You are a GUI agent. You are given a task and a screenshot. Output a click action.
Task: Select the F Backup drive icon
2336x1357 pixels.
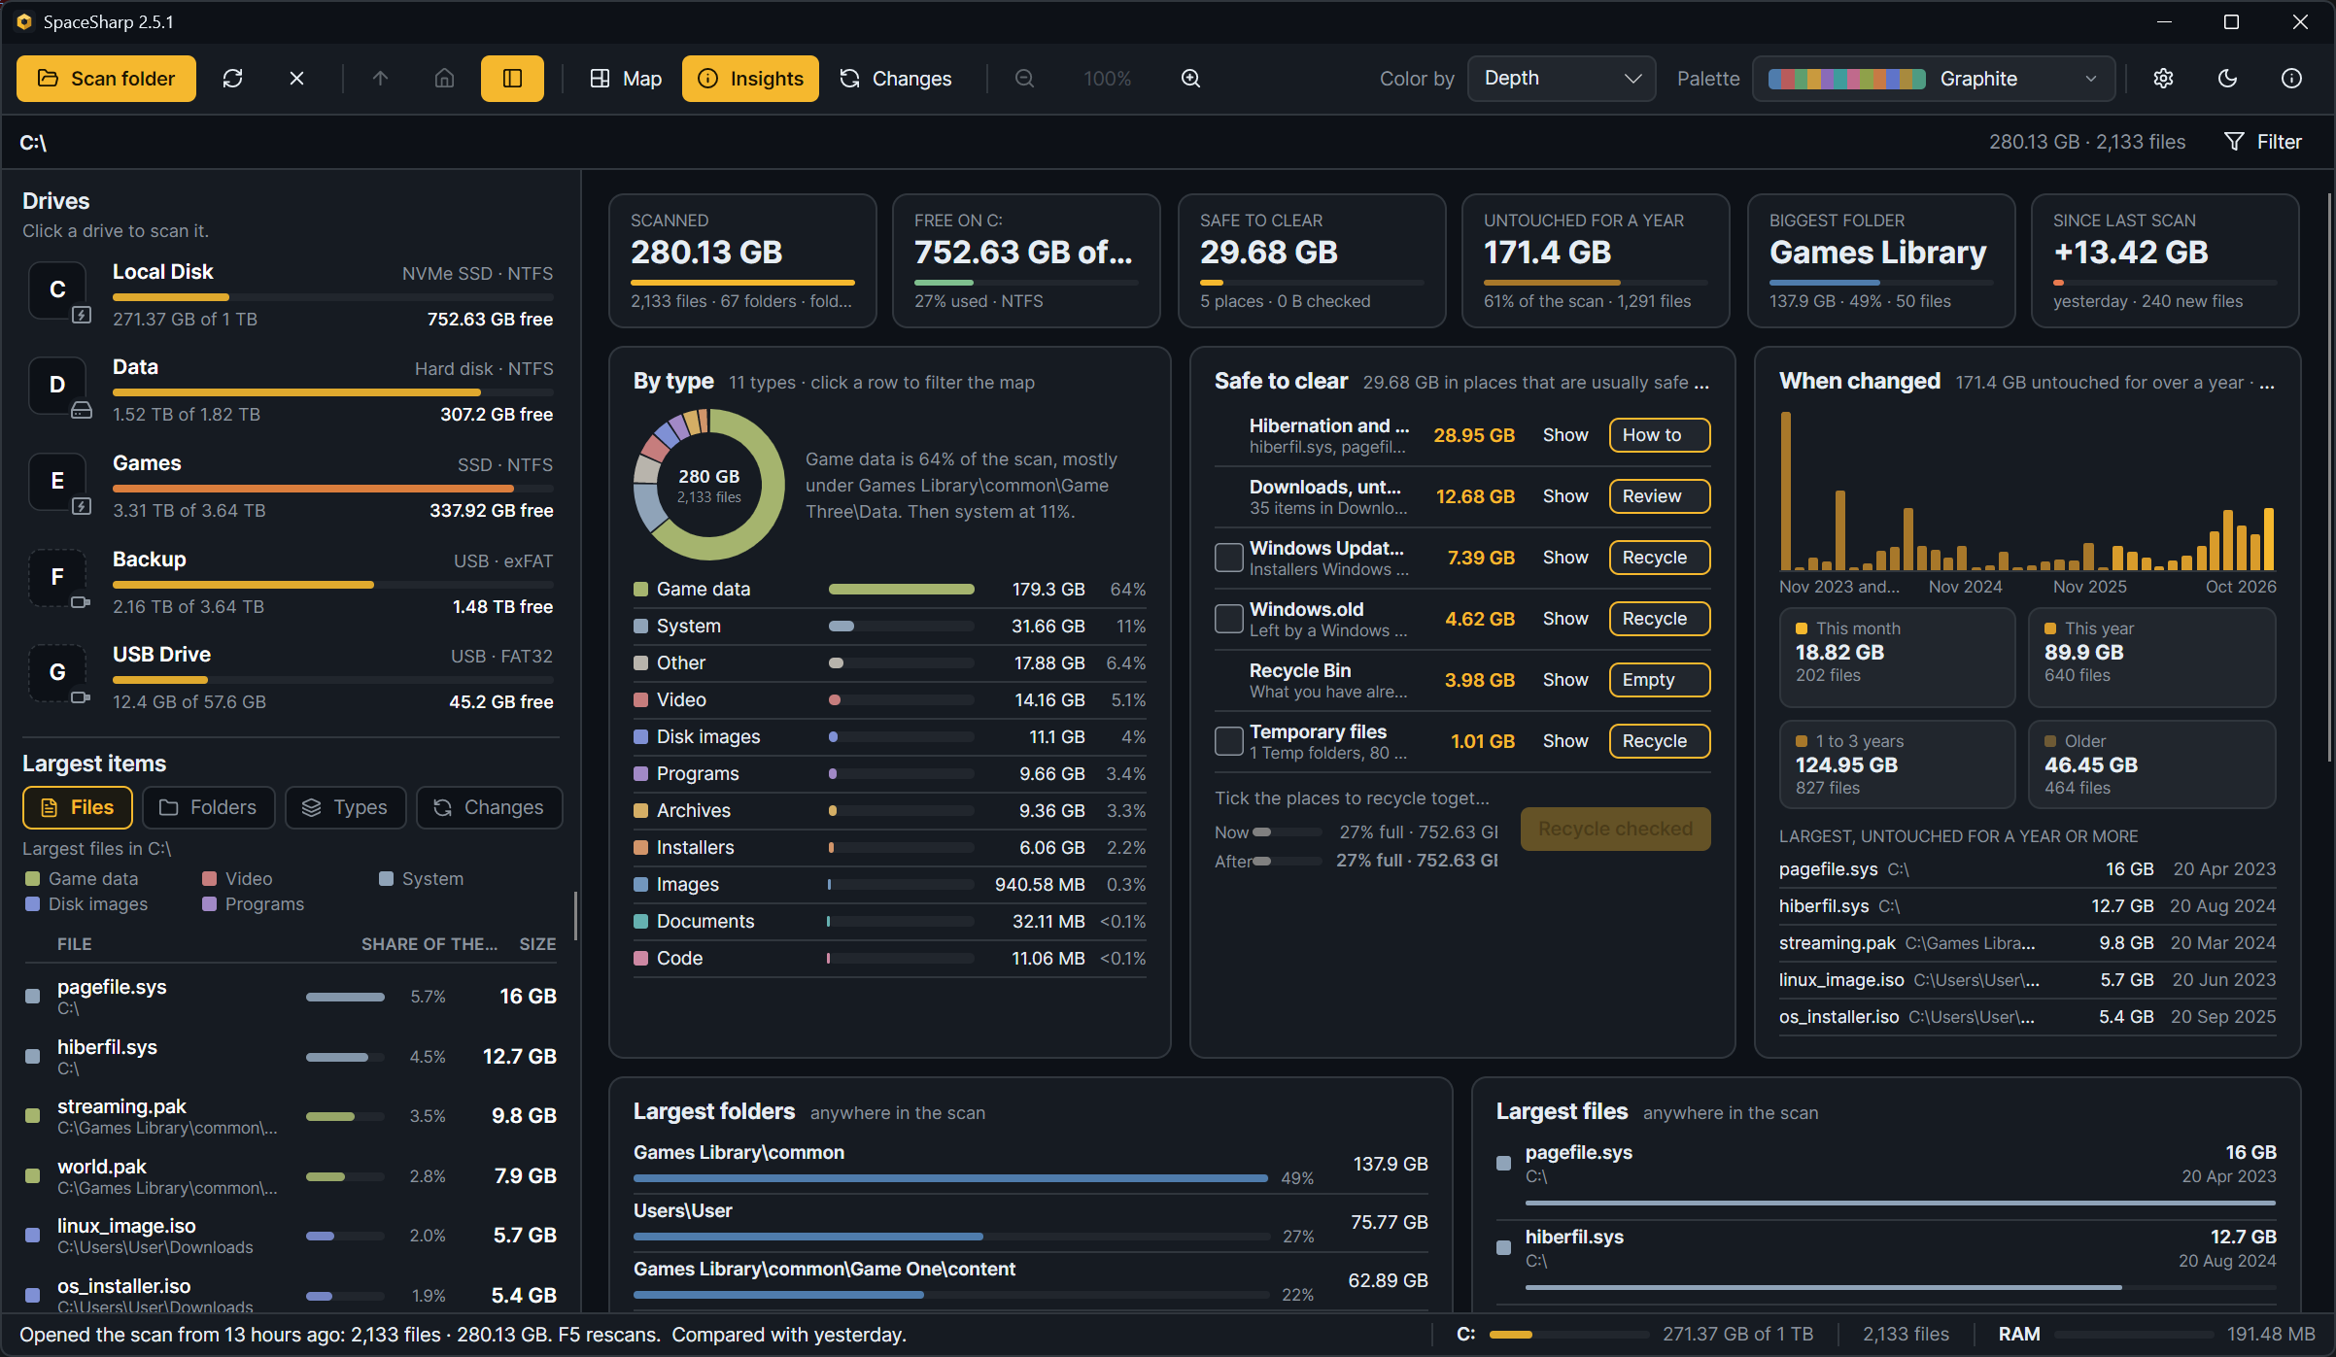pyautogui.click(x=58, y=577)
